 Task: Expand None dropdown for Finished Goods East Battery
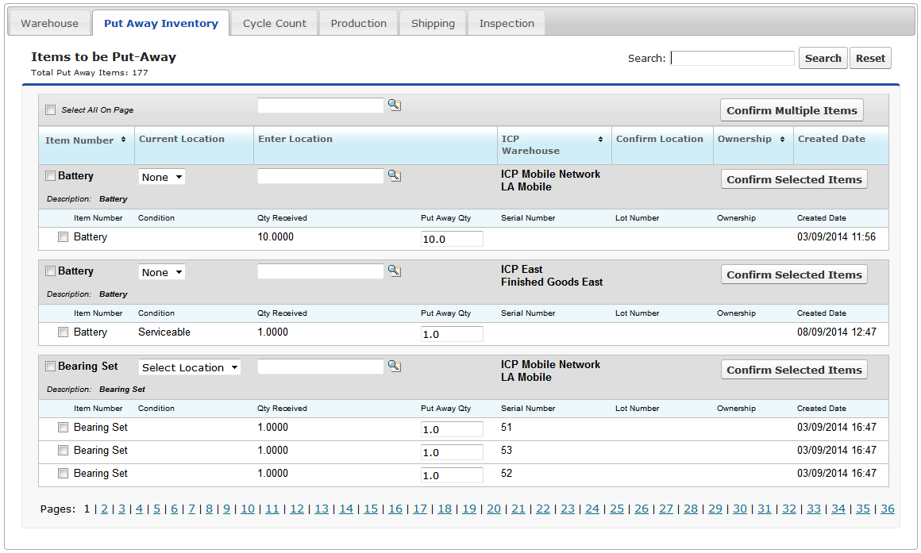(x=162, y=272)
